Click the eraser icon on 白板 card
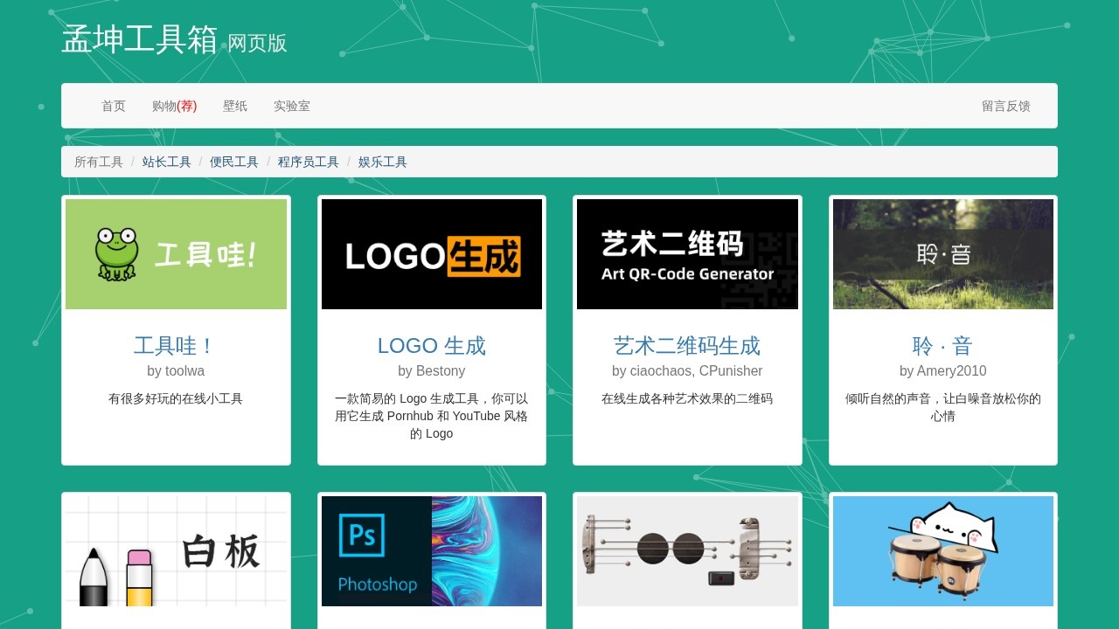 pyautogui.click(x=139, y=577)
